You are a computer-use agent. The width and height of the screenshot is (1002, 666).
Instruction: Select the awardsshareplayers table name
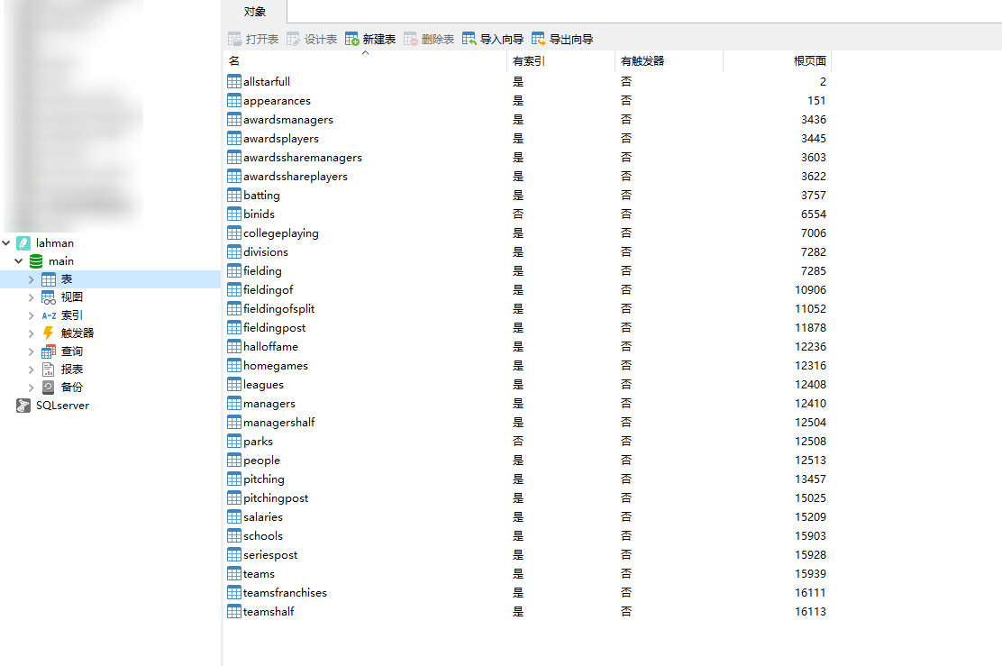pos(296,177)
